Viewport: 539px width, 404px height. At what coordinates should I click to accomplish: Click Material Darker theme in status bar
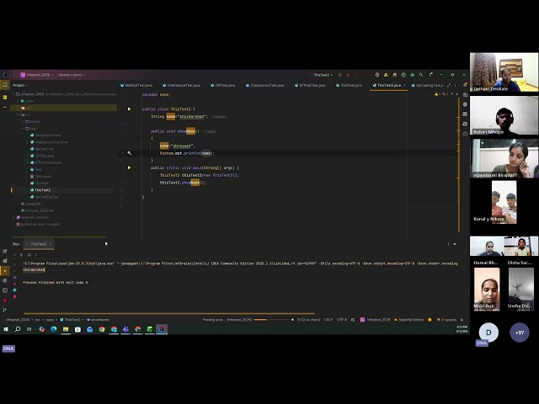(x=408, y=320)
